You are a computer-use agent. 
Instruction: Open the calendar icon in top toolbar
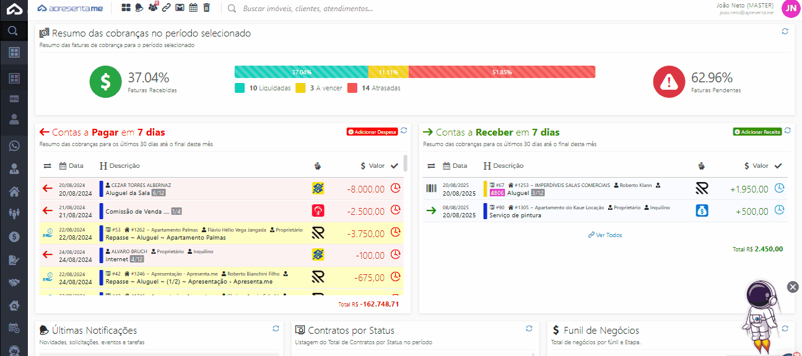click(x=193, y=8)
